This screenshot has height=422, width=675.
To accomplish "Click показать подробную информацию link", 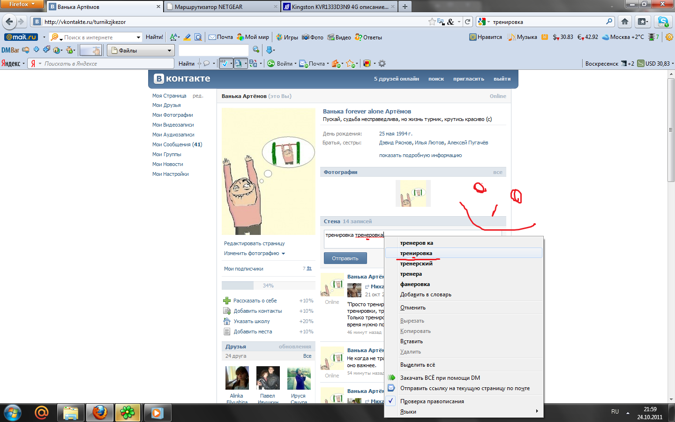I will pyautogui.click(x=420, y=155).
